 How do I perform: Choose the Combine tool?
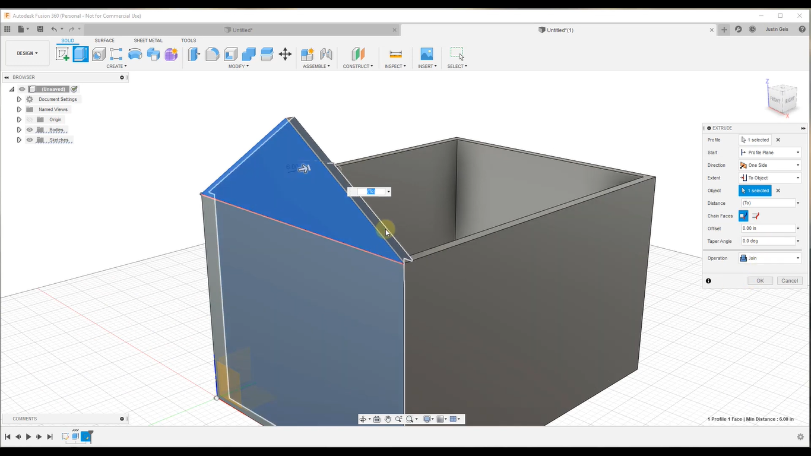249,54
